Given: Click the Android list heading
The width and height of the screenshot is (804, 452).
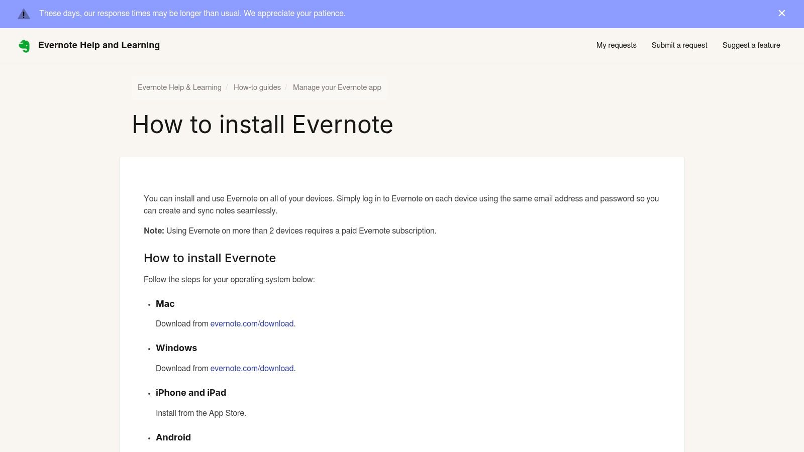Looking at the screenshot, I should (x=173, y=437).
